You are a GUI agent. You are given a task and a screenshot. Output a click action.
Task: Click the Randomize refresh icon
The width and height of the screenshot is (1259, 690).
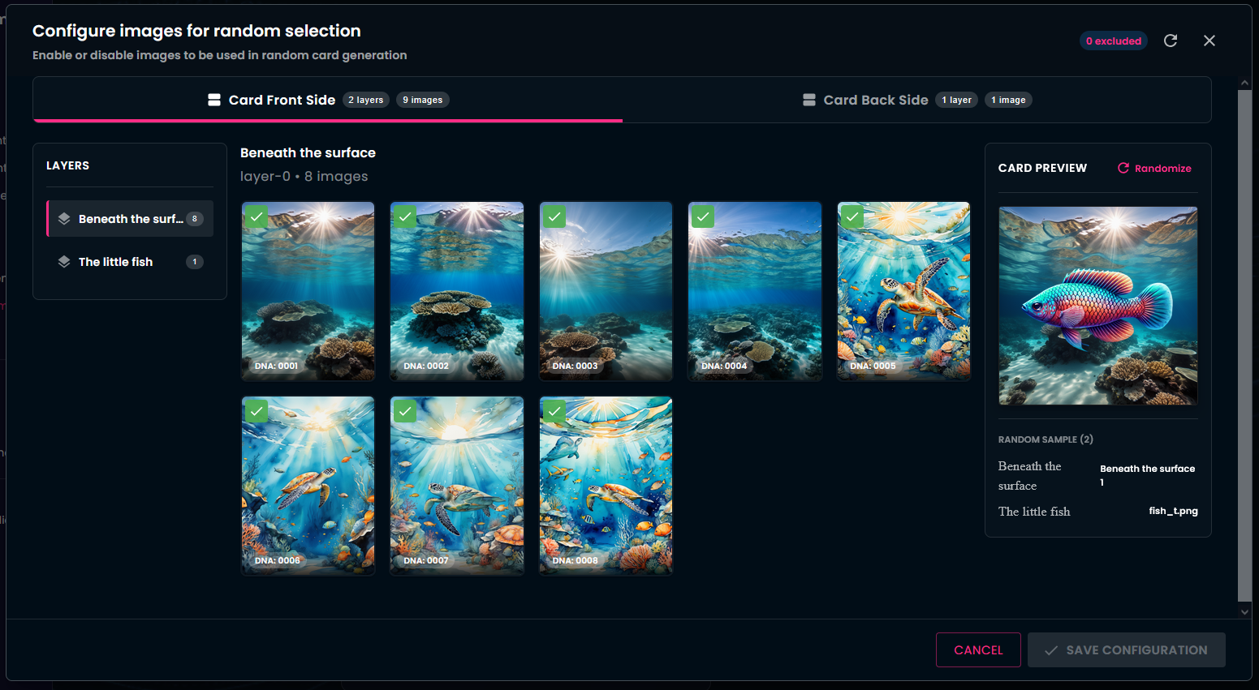(1123, 168)
